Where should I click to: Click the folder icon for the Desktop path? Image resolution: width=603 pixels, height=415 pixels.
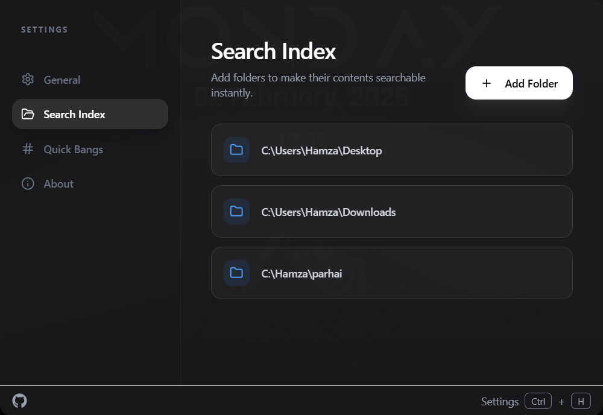236,150
